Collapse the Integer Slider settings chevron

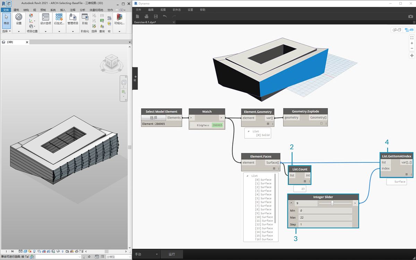tap(291, 203)
